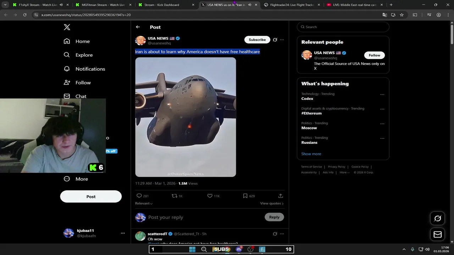Open Ads info footer link
This screenshot has width=454, height=255.
pos(328,172)
